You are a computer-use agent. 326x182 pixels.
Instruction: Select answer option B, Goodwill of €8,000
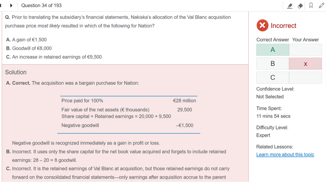pos(29,48)
